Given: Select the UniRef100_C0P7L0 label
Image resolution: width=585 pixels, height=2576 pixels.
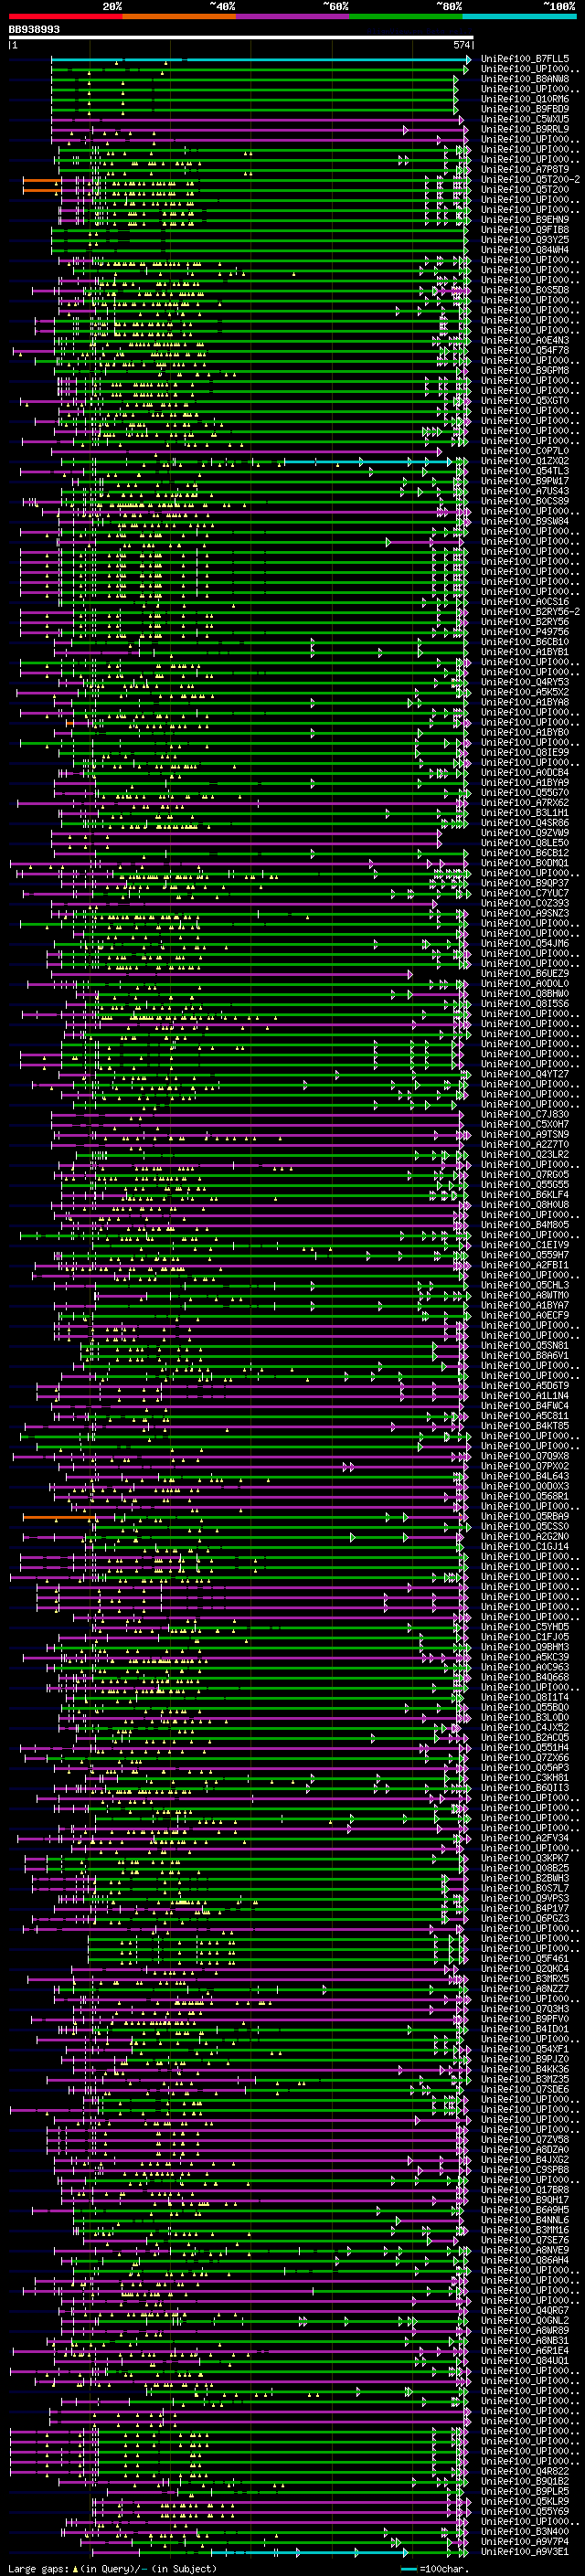Looking at the screenshot, I should (x=525, y=451).
